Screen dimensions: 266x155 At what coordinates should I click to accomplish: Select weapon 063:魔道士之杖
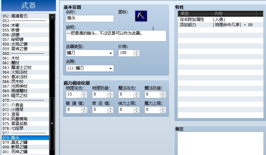[26, 67]
